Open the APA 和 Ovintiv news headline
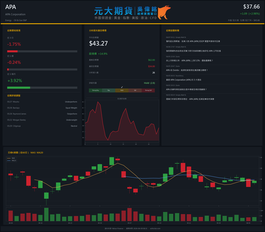Screen dimensions: 265x232 [187, 70]
